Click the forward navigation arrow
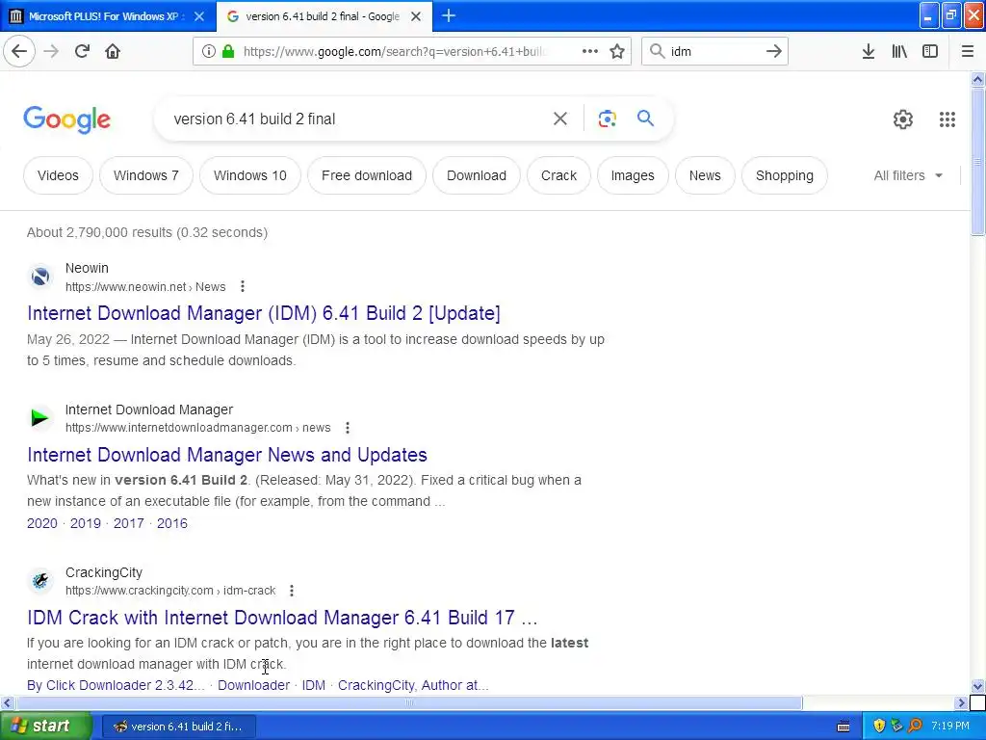The image size is (986, 740). pyautogui.click(x=51, y=51)
